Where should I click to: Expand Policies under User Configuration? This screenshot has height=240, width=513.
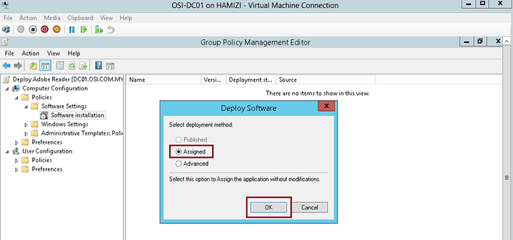[x=17, y=161]
